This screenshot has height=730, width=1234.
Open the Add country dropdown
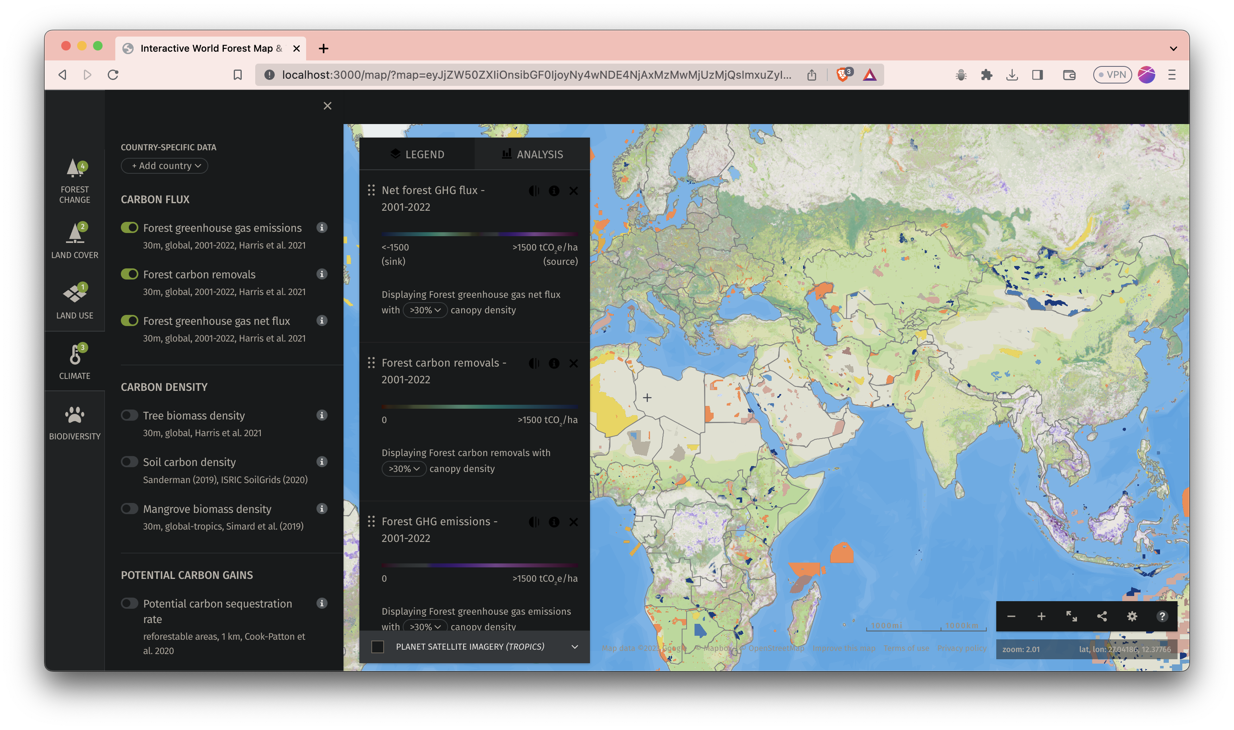point(165,166)
